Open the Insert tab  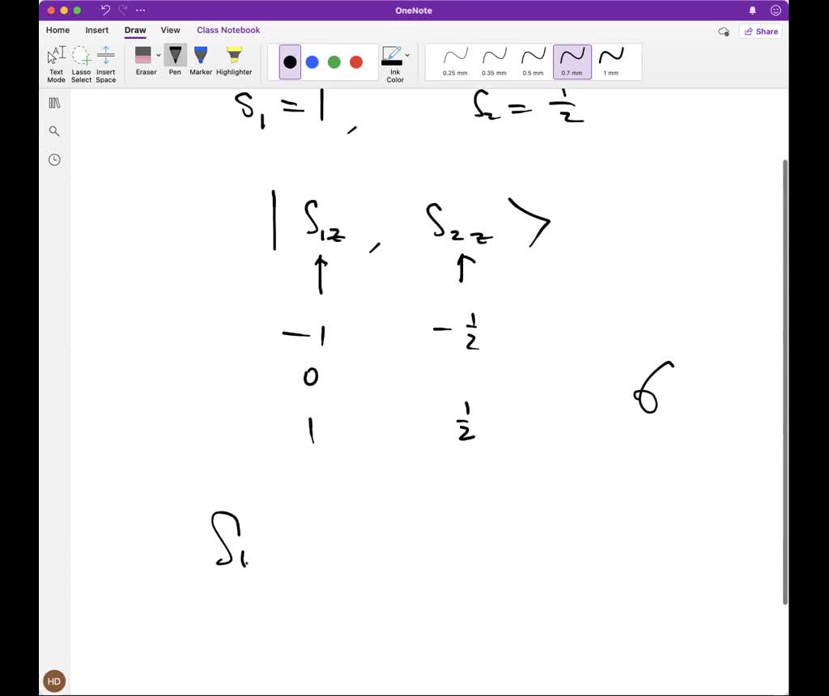coord(97,30)
